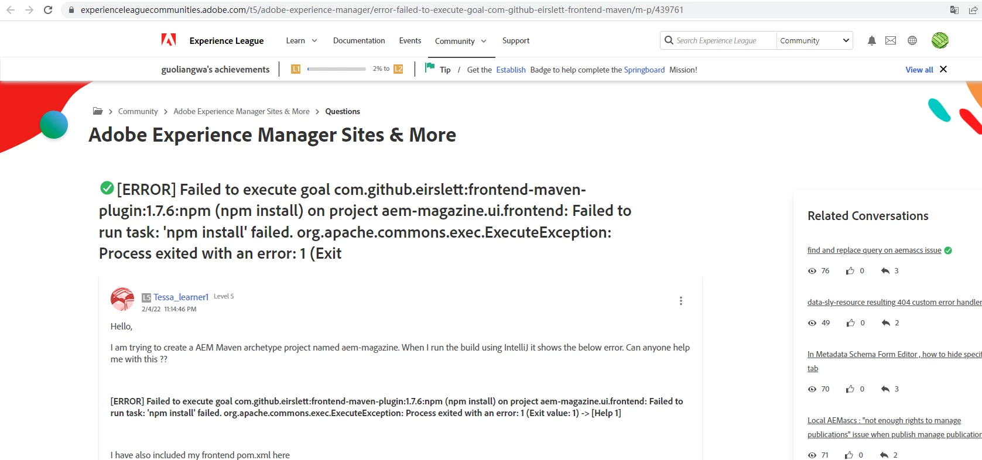Click the guoliangwa's achievements label
The image size is (982, 460).
215,69
